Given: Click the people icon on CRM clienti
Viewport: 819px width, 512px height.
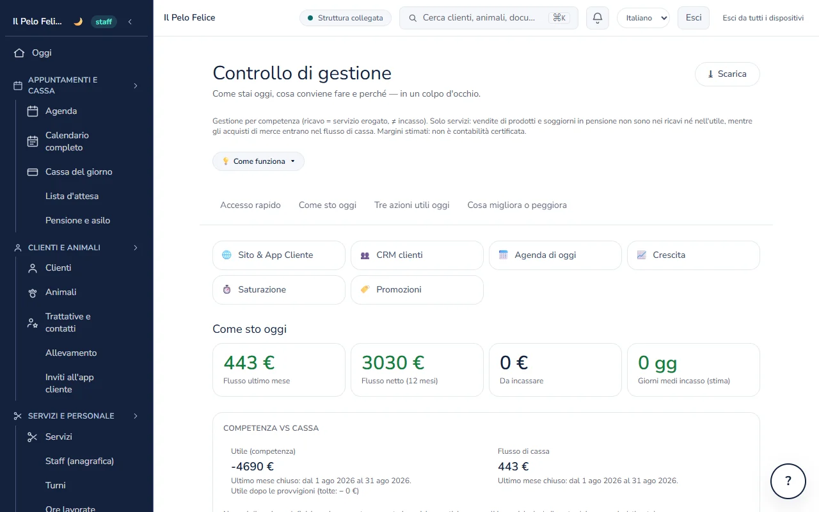Looking at the screenshot, I should 365,255.
